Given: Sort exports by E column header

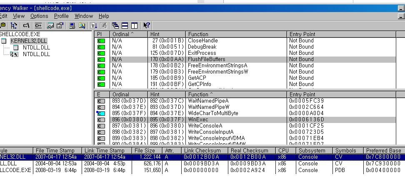Looking at the screenshot, I should [x=102, y=95].
